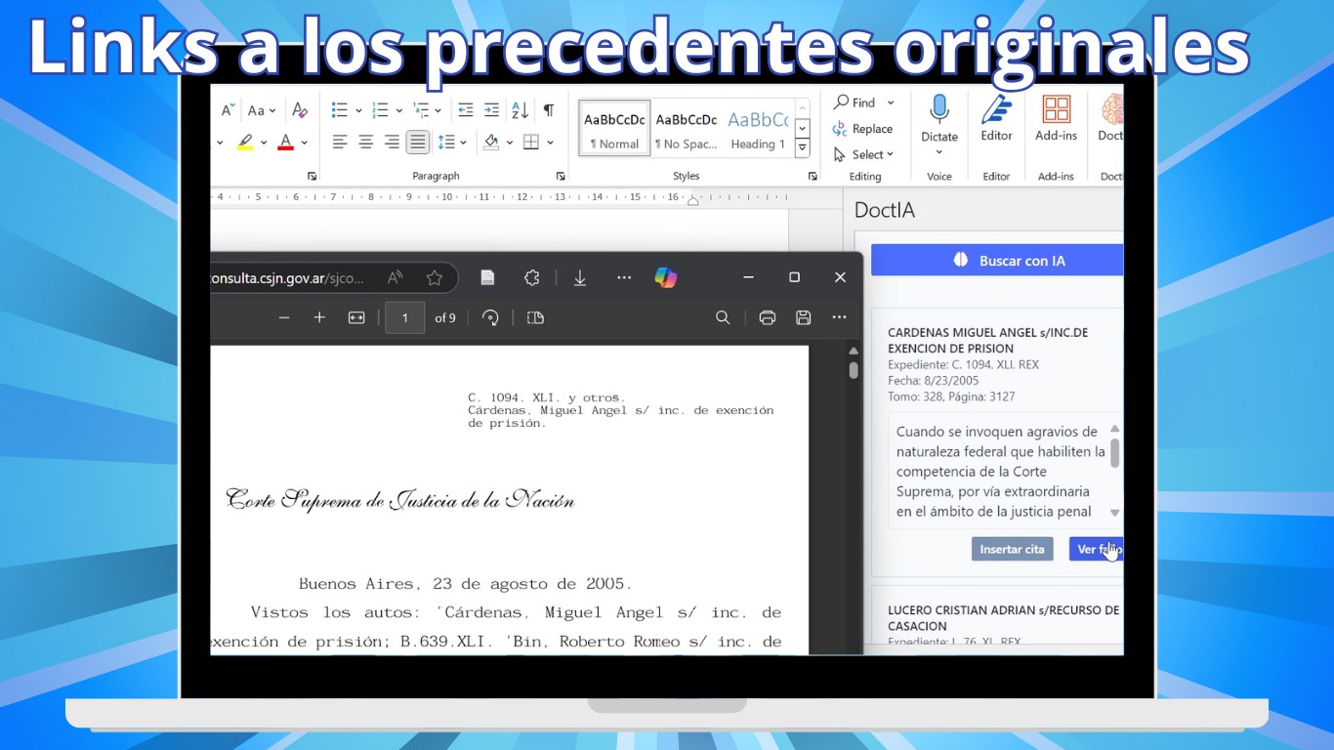Image resolution: width=1334 pixels, height=750 pixels.
Task: Open numbering library dropdown arrow
Action: (x=398, y=110)
